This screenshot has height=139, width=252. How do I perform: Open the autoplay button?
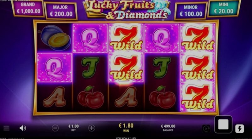(206, 129)
